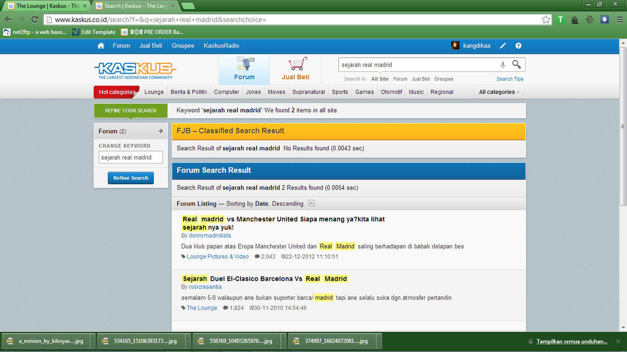This screenshot has height=352, width=627.
Task: Click green T extension icon
Action: coord(561,20)
